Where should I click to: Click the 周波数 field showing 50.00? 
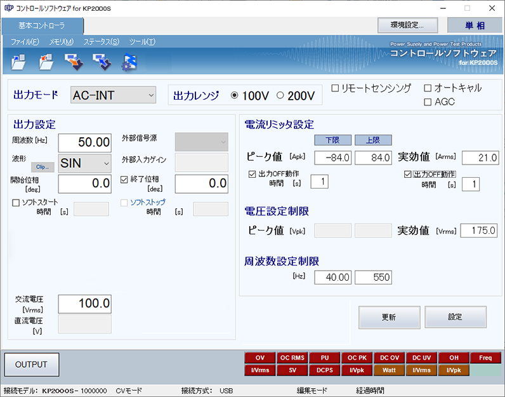click(x=84, y=142)
